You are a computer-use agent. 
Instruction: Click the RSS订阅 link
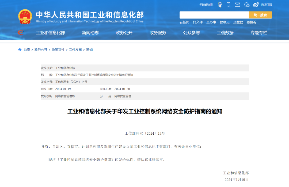coord(266,5)
